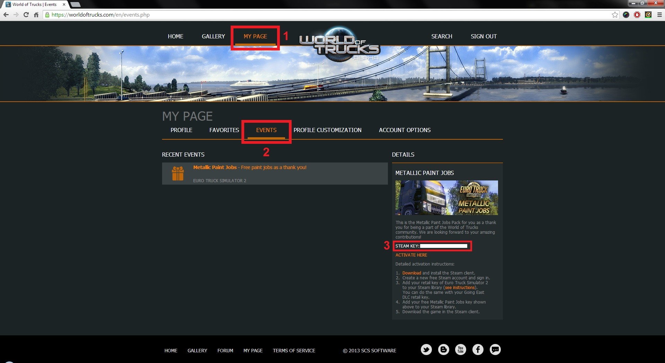This screenshot has height=363, width=665.
Task: Click the browser address bar URL
Action: click(100, 15)
